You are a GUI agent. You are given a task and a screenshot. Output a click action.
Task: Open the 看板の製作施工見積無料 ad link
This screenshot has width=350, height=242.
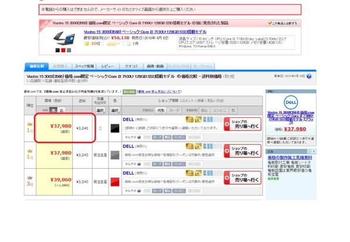tap(290, 158)
